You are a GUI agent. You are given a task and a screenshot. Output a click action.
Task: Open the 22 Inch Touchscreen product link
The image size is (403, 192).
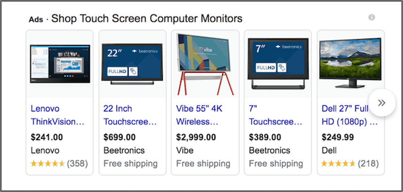tap(130, 115)
